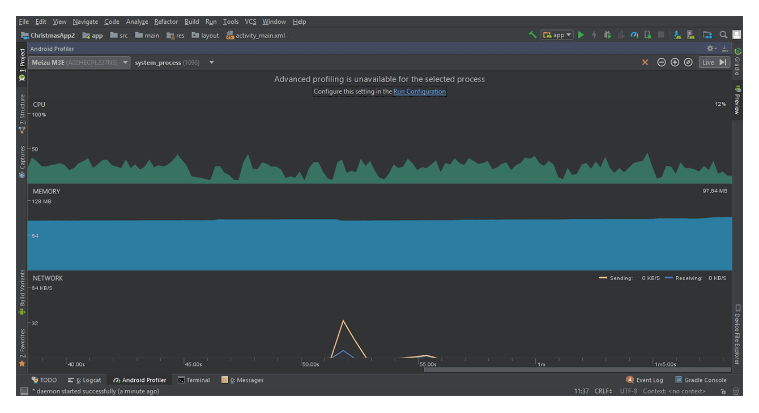The image size is (759, 413).
Task: Zoom in the profiler timeline
Action: point(675,62)
